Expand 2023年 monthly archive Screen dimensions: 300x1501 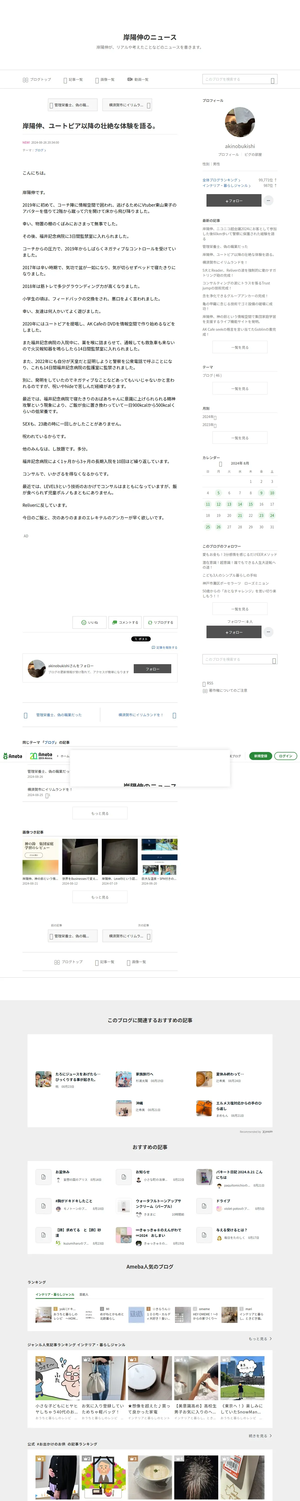pyautogui.click(x=209, y=425)
